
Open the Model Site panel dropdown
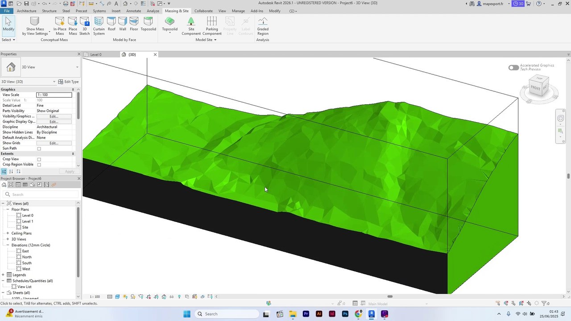click(x=206, y=40)
